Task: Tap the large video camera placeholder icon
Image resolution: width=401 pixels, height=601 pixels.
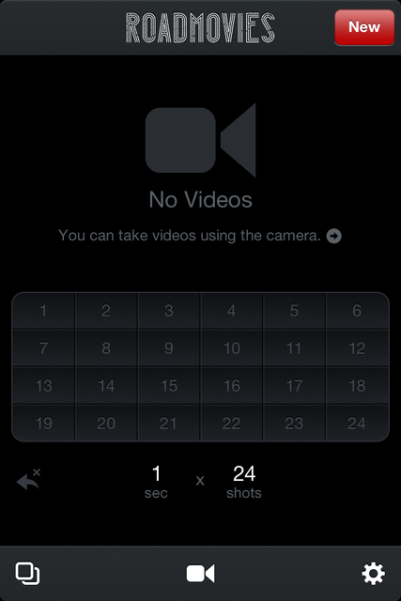Action: coord(201,140)
